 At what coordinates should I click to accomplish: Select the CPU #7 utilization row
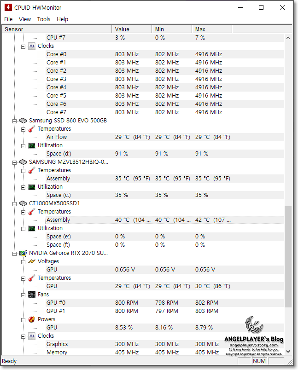click(x=165, y=38)
